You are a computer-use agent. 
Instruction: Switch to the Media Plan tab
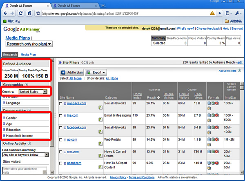coord(28,55)
